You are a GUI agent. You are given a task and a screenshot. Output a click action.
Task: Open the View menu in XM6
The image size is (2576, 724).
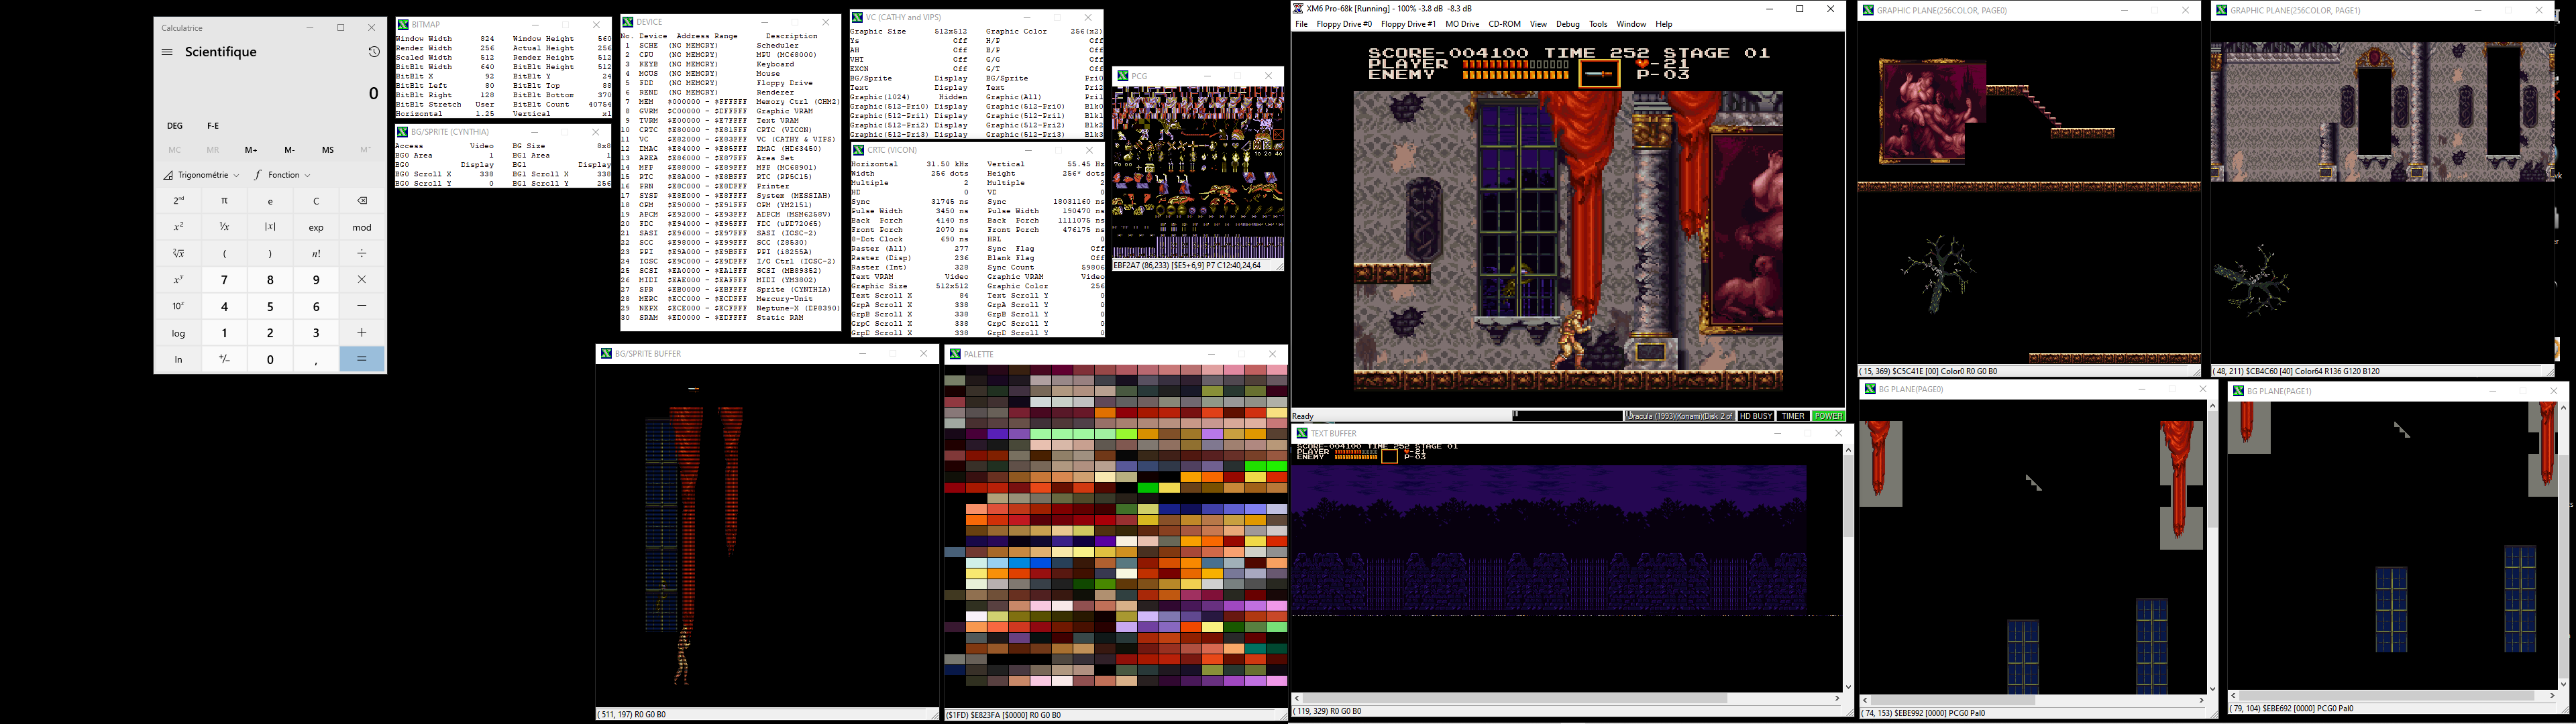1538,24
